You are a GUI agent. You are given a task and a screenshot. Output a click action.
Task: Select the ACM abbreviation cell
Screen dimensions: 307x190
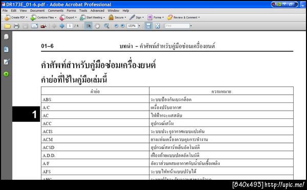point(95,139)
